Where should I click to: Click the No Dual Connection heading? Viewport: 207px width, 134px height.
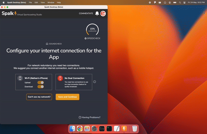pyautogui.click(x=75, y=78)
